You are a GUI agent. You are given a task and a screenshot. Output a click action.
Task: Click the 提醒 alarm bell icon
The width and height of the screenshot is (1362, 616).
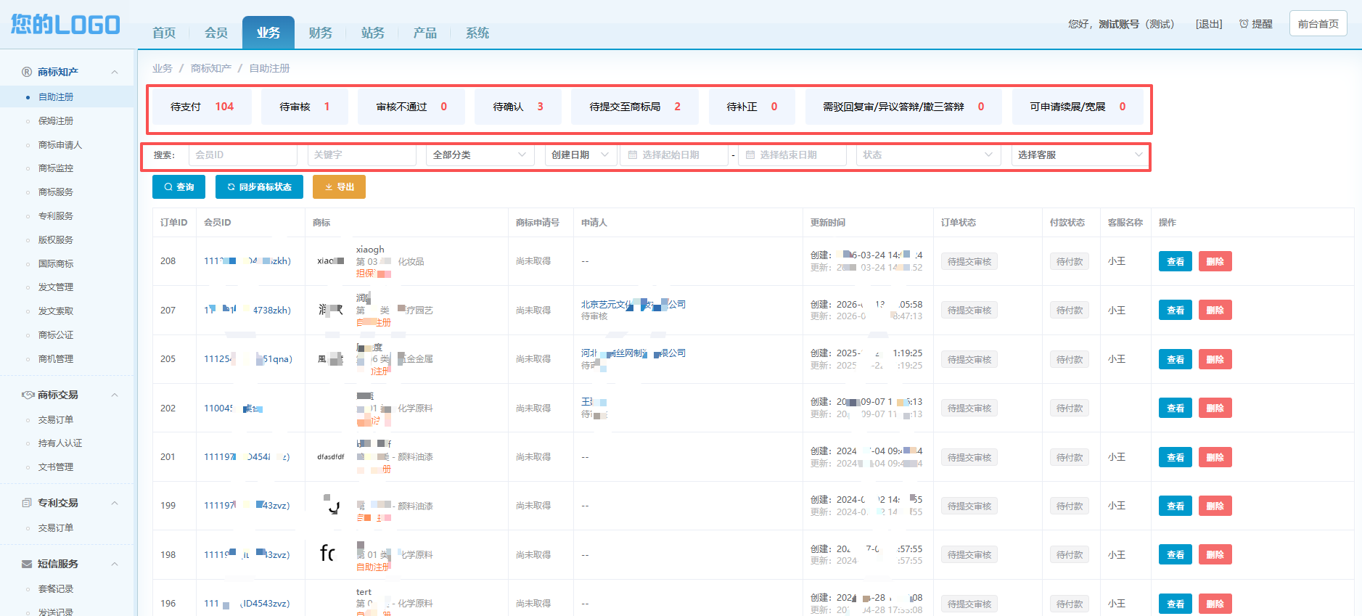coord(1244,24)
